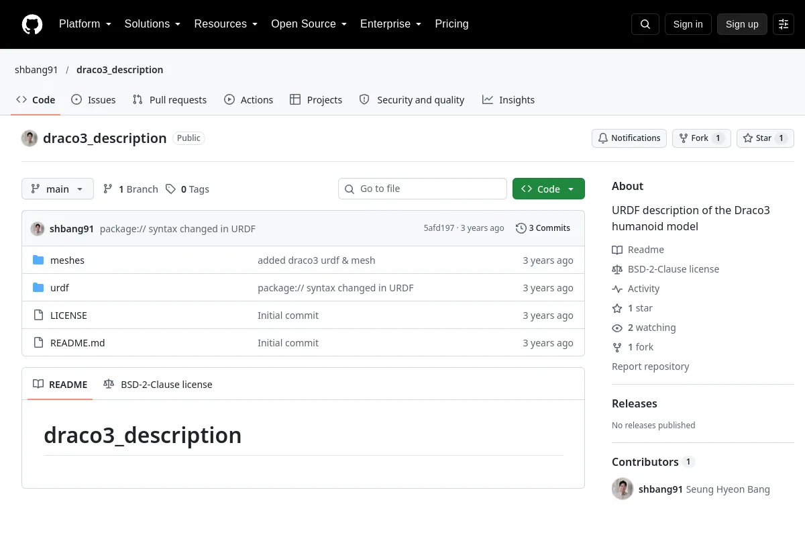Click the star icon beside 1 star
Viewport: 805px width, 537px height.
click(617, 308)
